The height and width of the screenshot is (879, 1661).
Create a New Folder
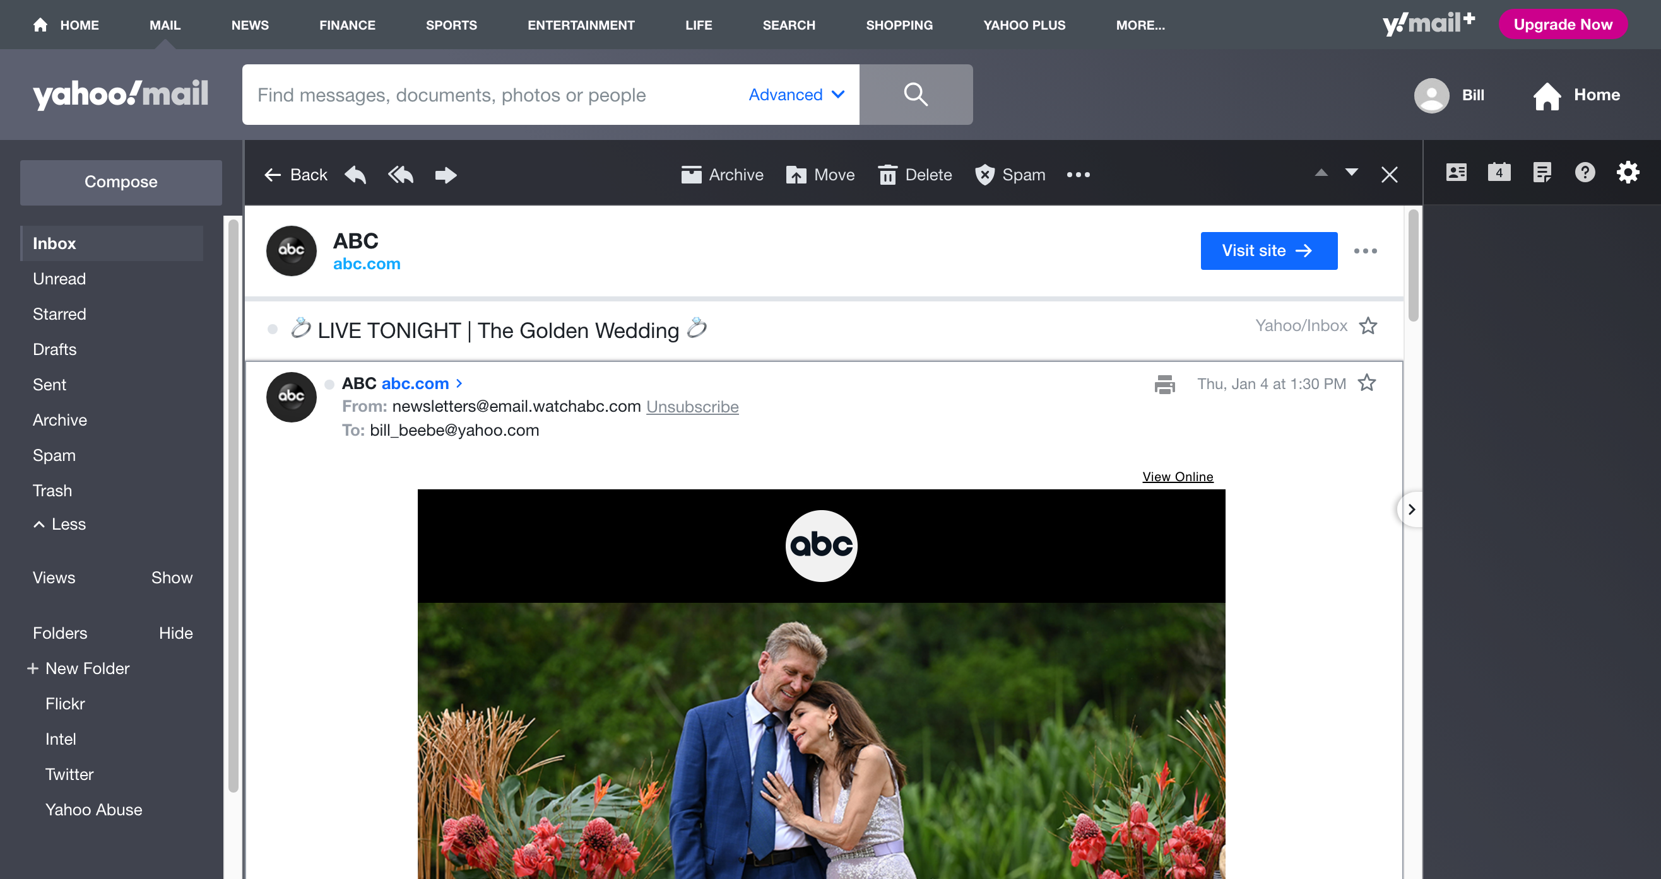pyautogui.click(x=78, y=668)
